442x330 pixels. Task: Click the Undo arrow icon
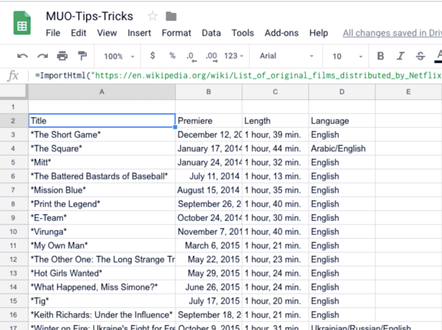(23, 56)
